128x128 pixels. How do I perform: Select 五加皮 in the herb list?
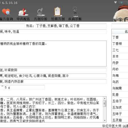click(120, 108)
